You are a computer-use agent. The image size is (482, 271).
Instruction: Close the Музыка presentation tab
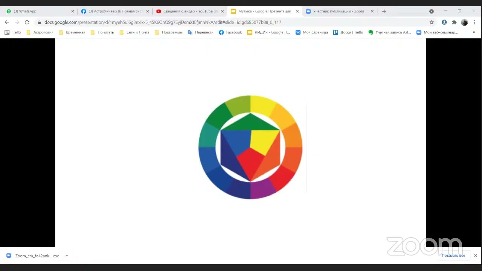(x=297, y=11)
